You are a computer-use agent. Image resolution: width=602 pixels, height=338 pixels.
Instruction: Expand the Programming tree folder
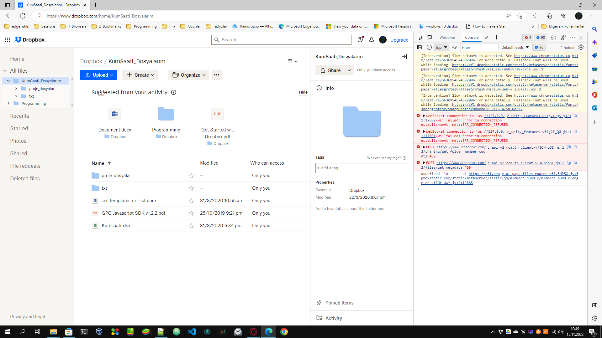coord(8,103)
